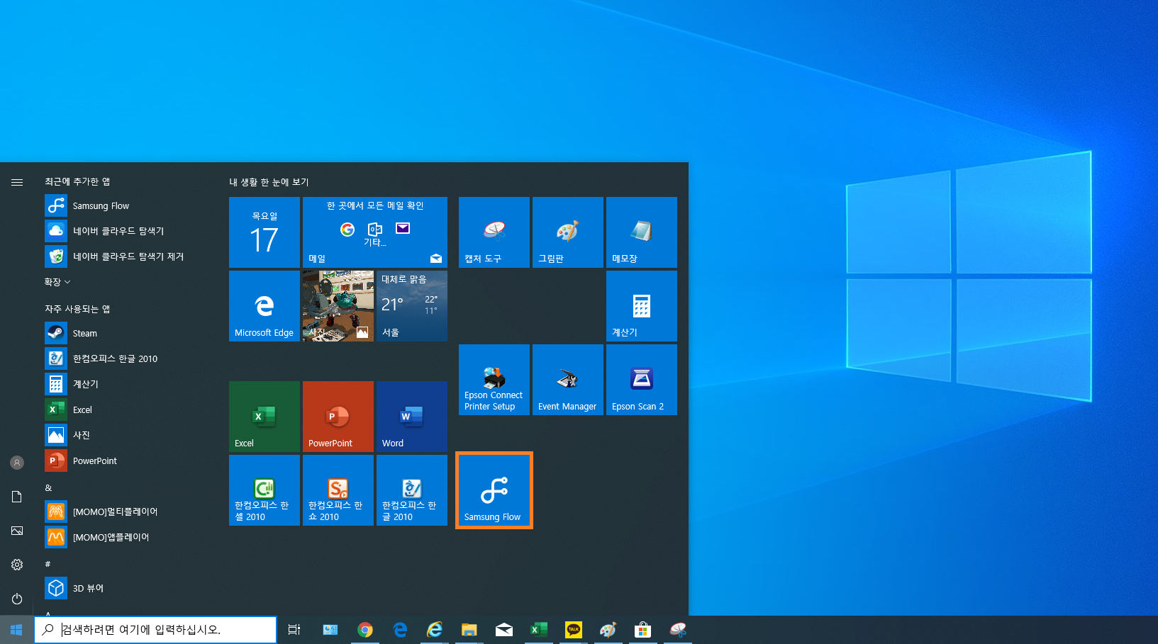Open 한컴오피스 한쇼 2010 tile
This screenshot has height=644, width=1158.
(x=338, y=490)
